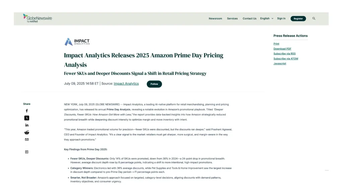Click the 'Share' label above social icons

click(x=27, y=104)
